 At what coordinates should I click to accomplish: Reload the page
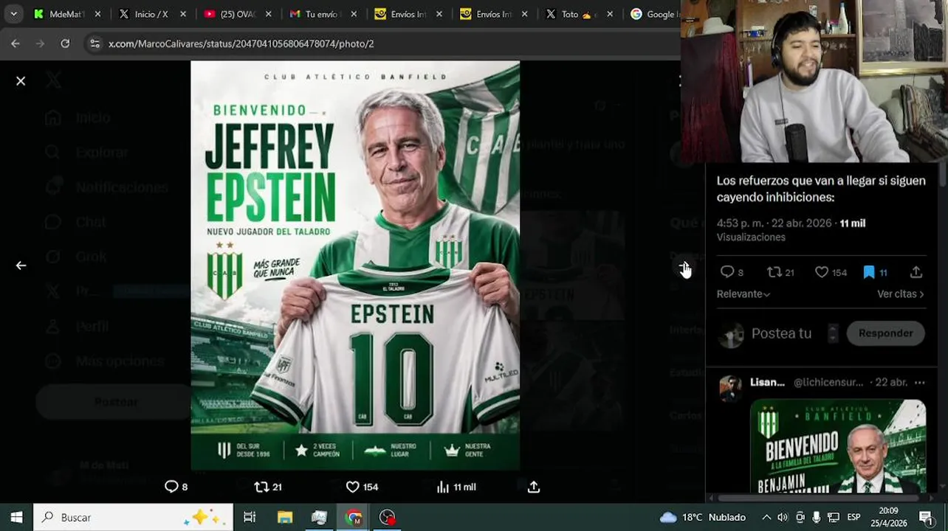pos(65,44)
